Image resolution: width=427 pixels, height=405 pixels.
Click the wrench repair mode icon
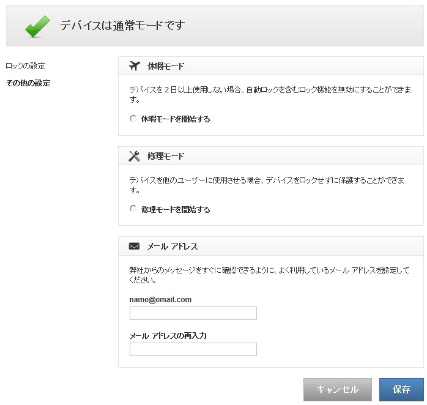coord(135,156)
